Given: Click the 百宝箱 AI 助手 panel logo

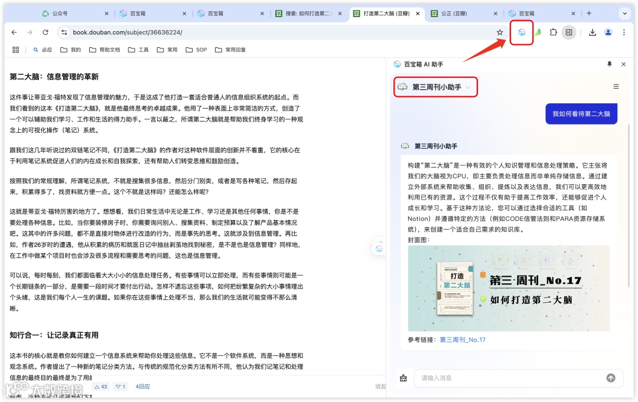Looking at the screenshot, I should pos(397,64).
